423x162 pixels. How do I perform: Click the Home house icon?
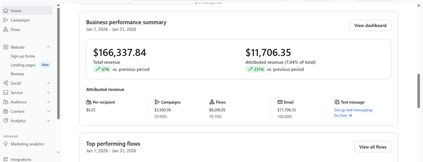pos(6,11)
